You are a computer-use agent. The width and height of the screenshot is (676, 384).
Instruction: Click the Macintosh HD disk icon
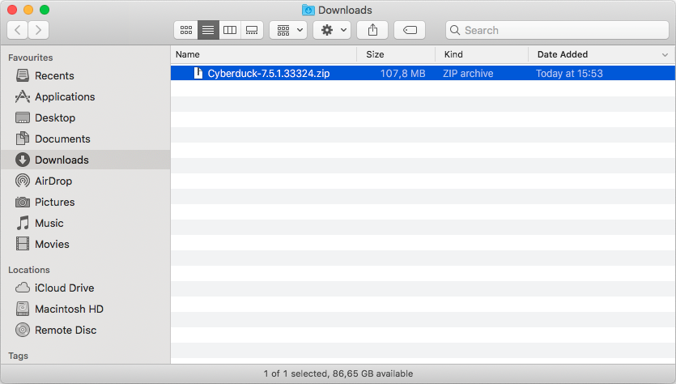23,309
